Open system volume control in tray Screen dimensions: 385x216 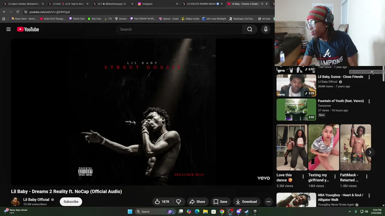click(366, 211)
